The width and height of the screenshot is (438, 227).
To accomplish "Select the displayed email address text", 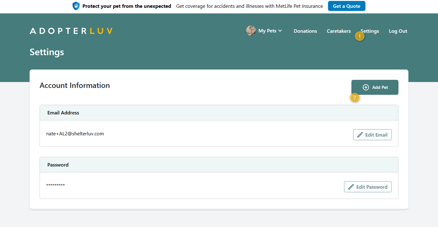I will tap(75, 134).
